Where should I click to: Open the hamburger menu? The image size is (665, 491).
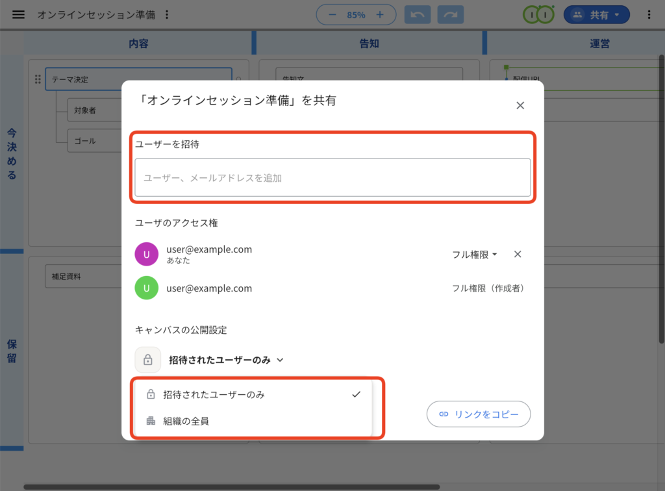18,14
